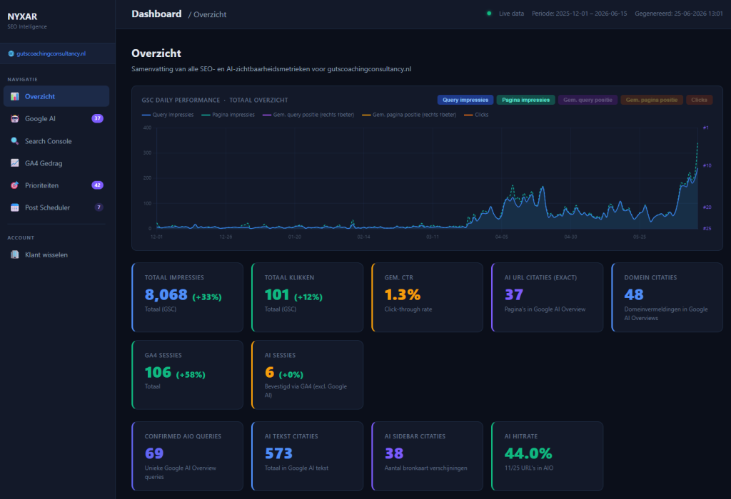The image size is (731, 499).
Task: Click the Klant wisselen building icon
Action: (15, 254)
